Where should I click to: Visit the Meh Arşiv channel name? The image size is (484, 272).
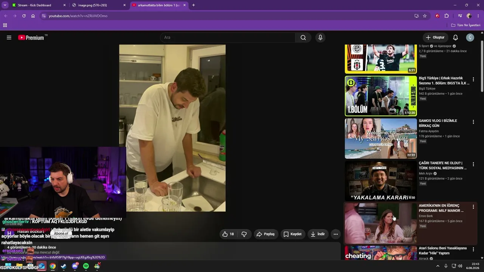[426, 174]
